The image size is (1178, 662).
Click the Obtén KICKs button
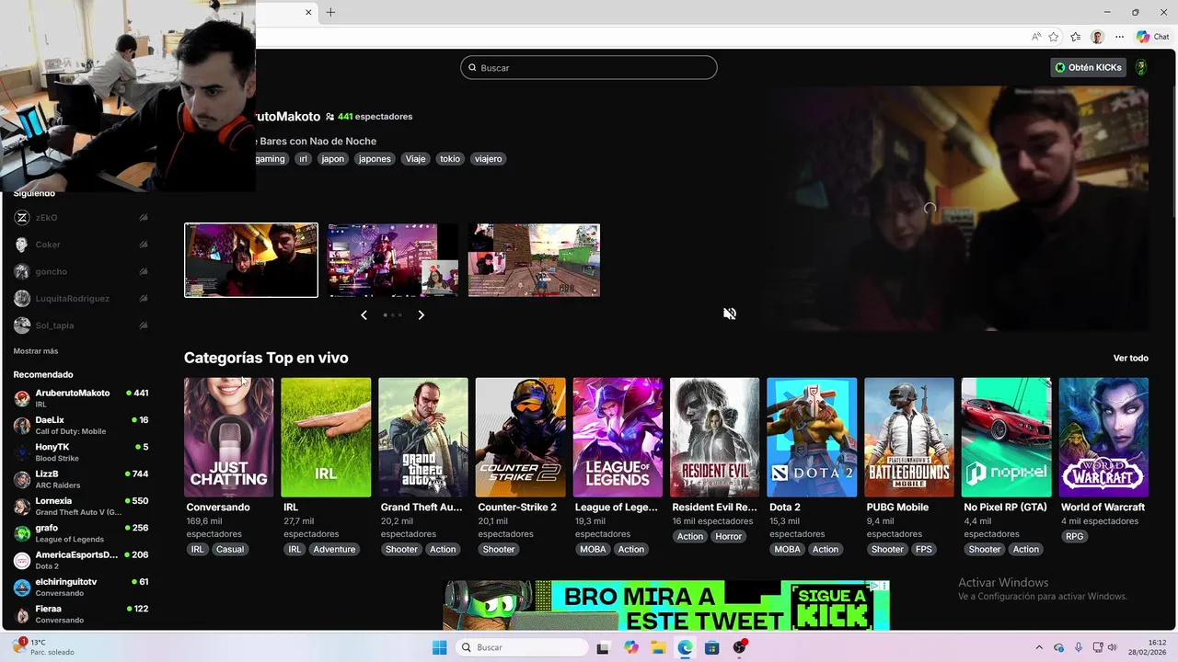point(1089,67)
